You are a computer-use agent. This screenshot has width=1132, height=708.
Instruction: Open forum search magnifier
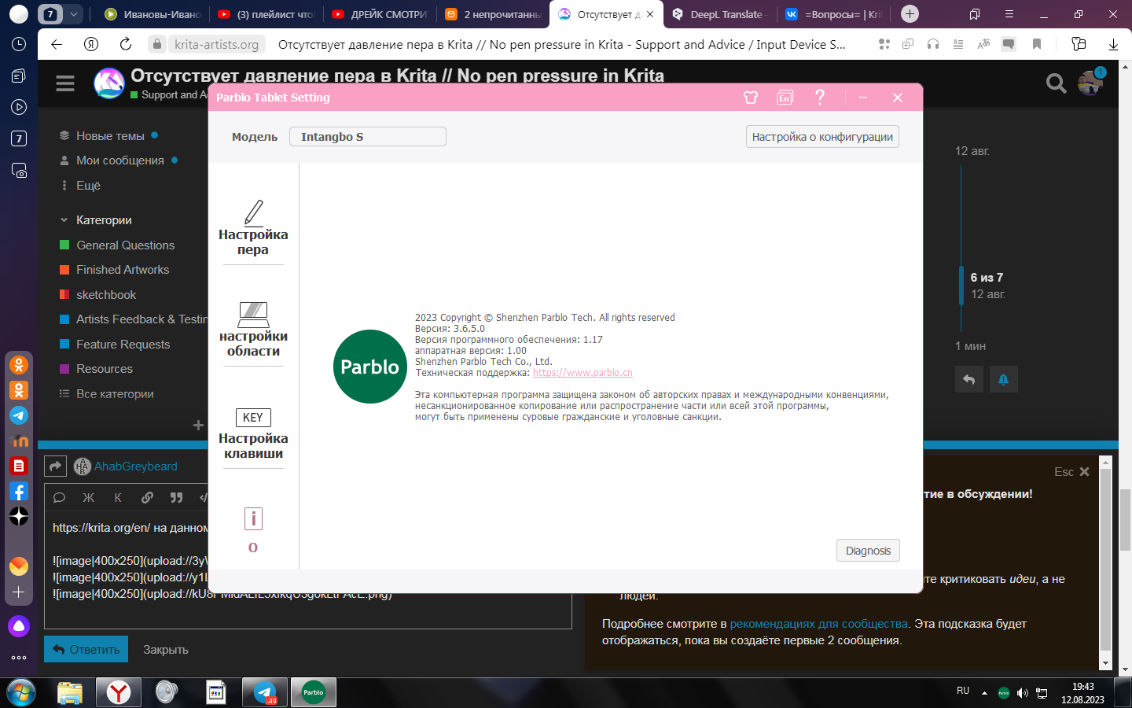pyautogui.click(x=1056, y=83)
